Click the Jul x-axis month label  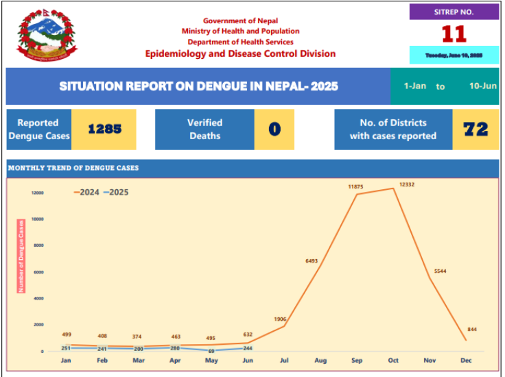click(284, 361)
